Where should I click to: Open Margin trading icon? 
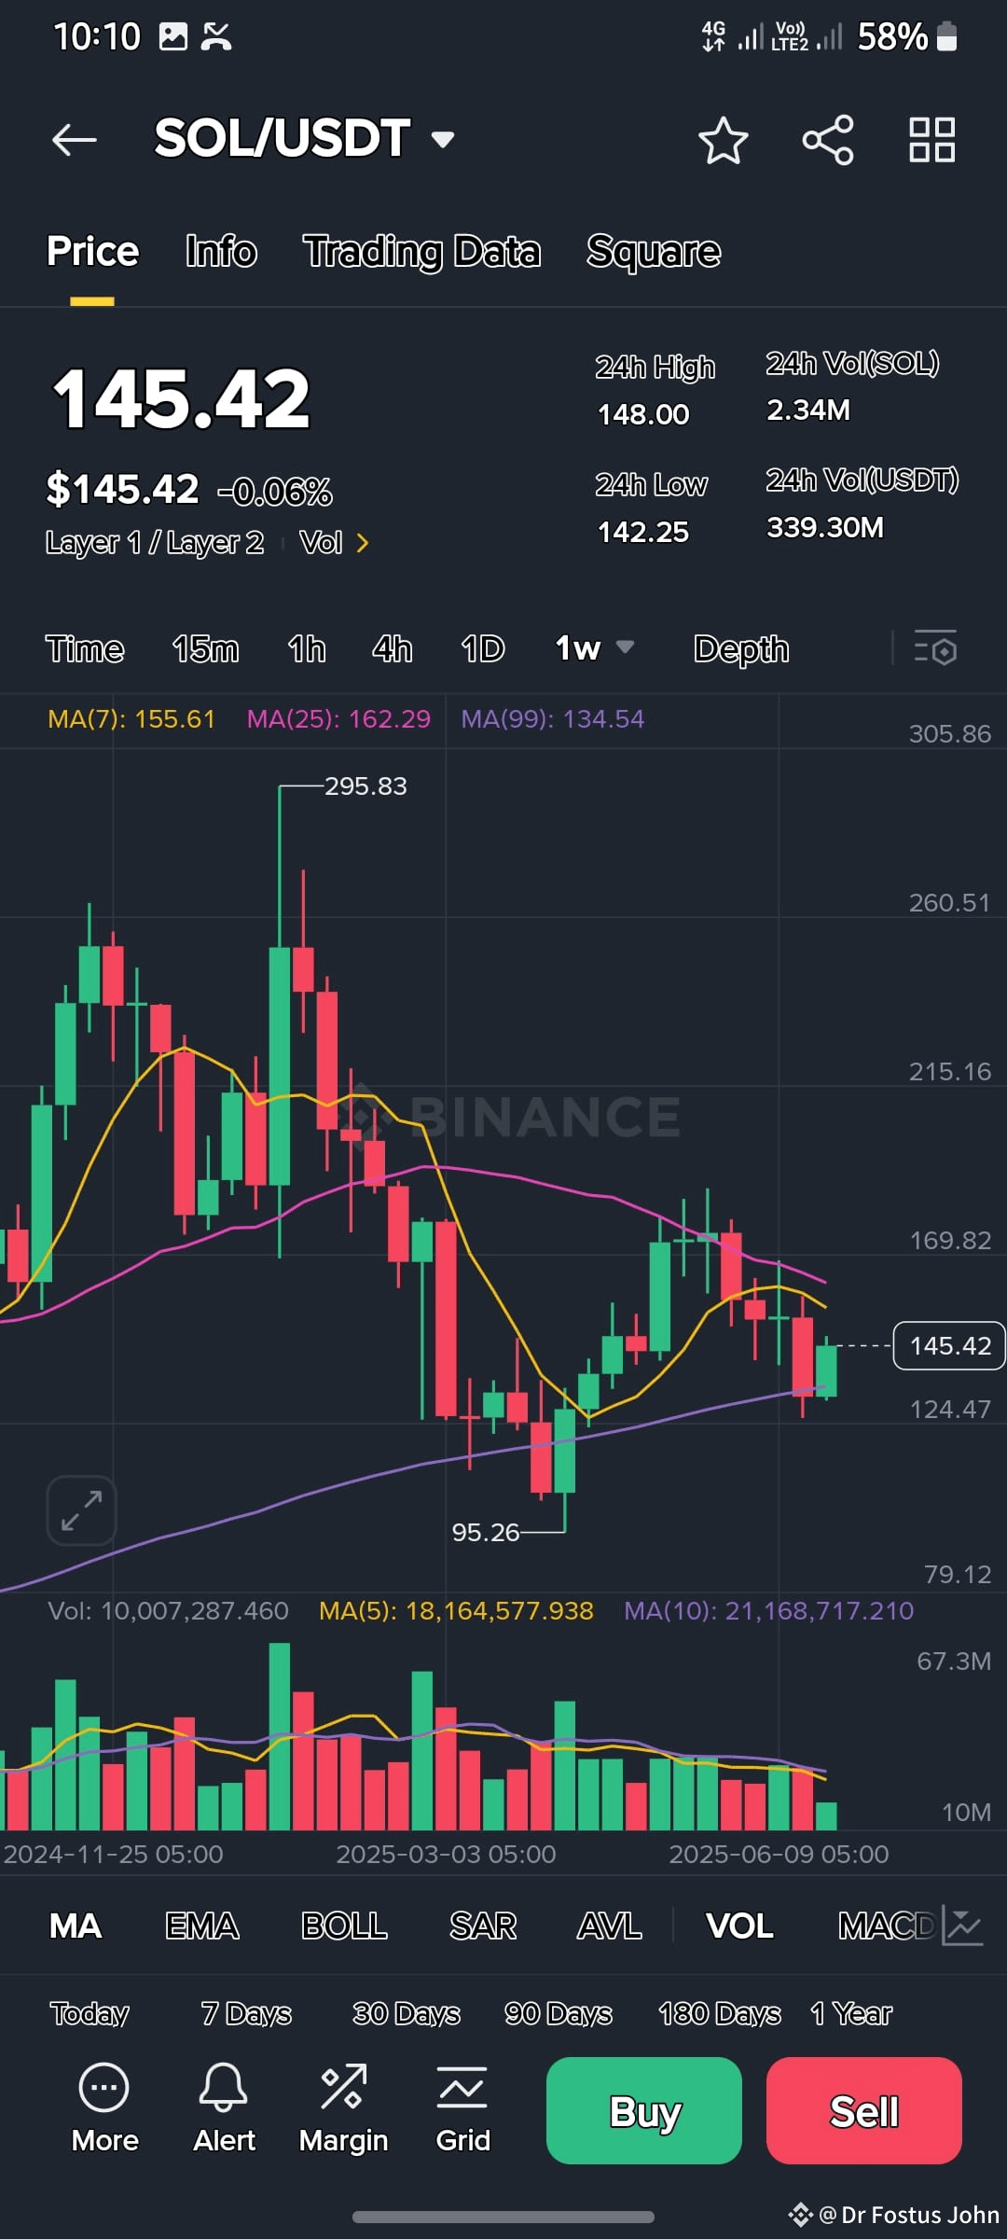click(343, 2110)
